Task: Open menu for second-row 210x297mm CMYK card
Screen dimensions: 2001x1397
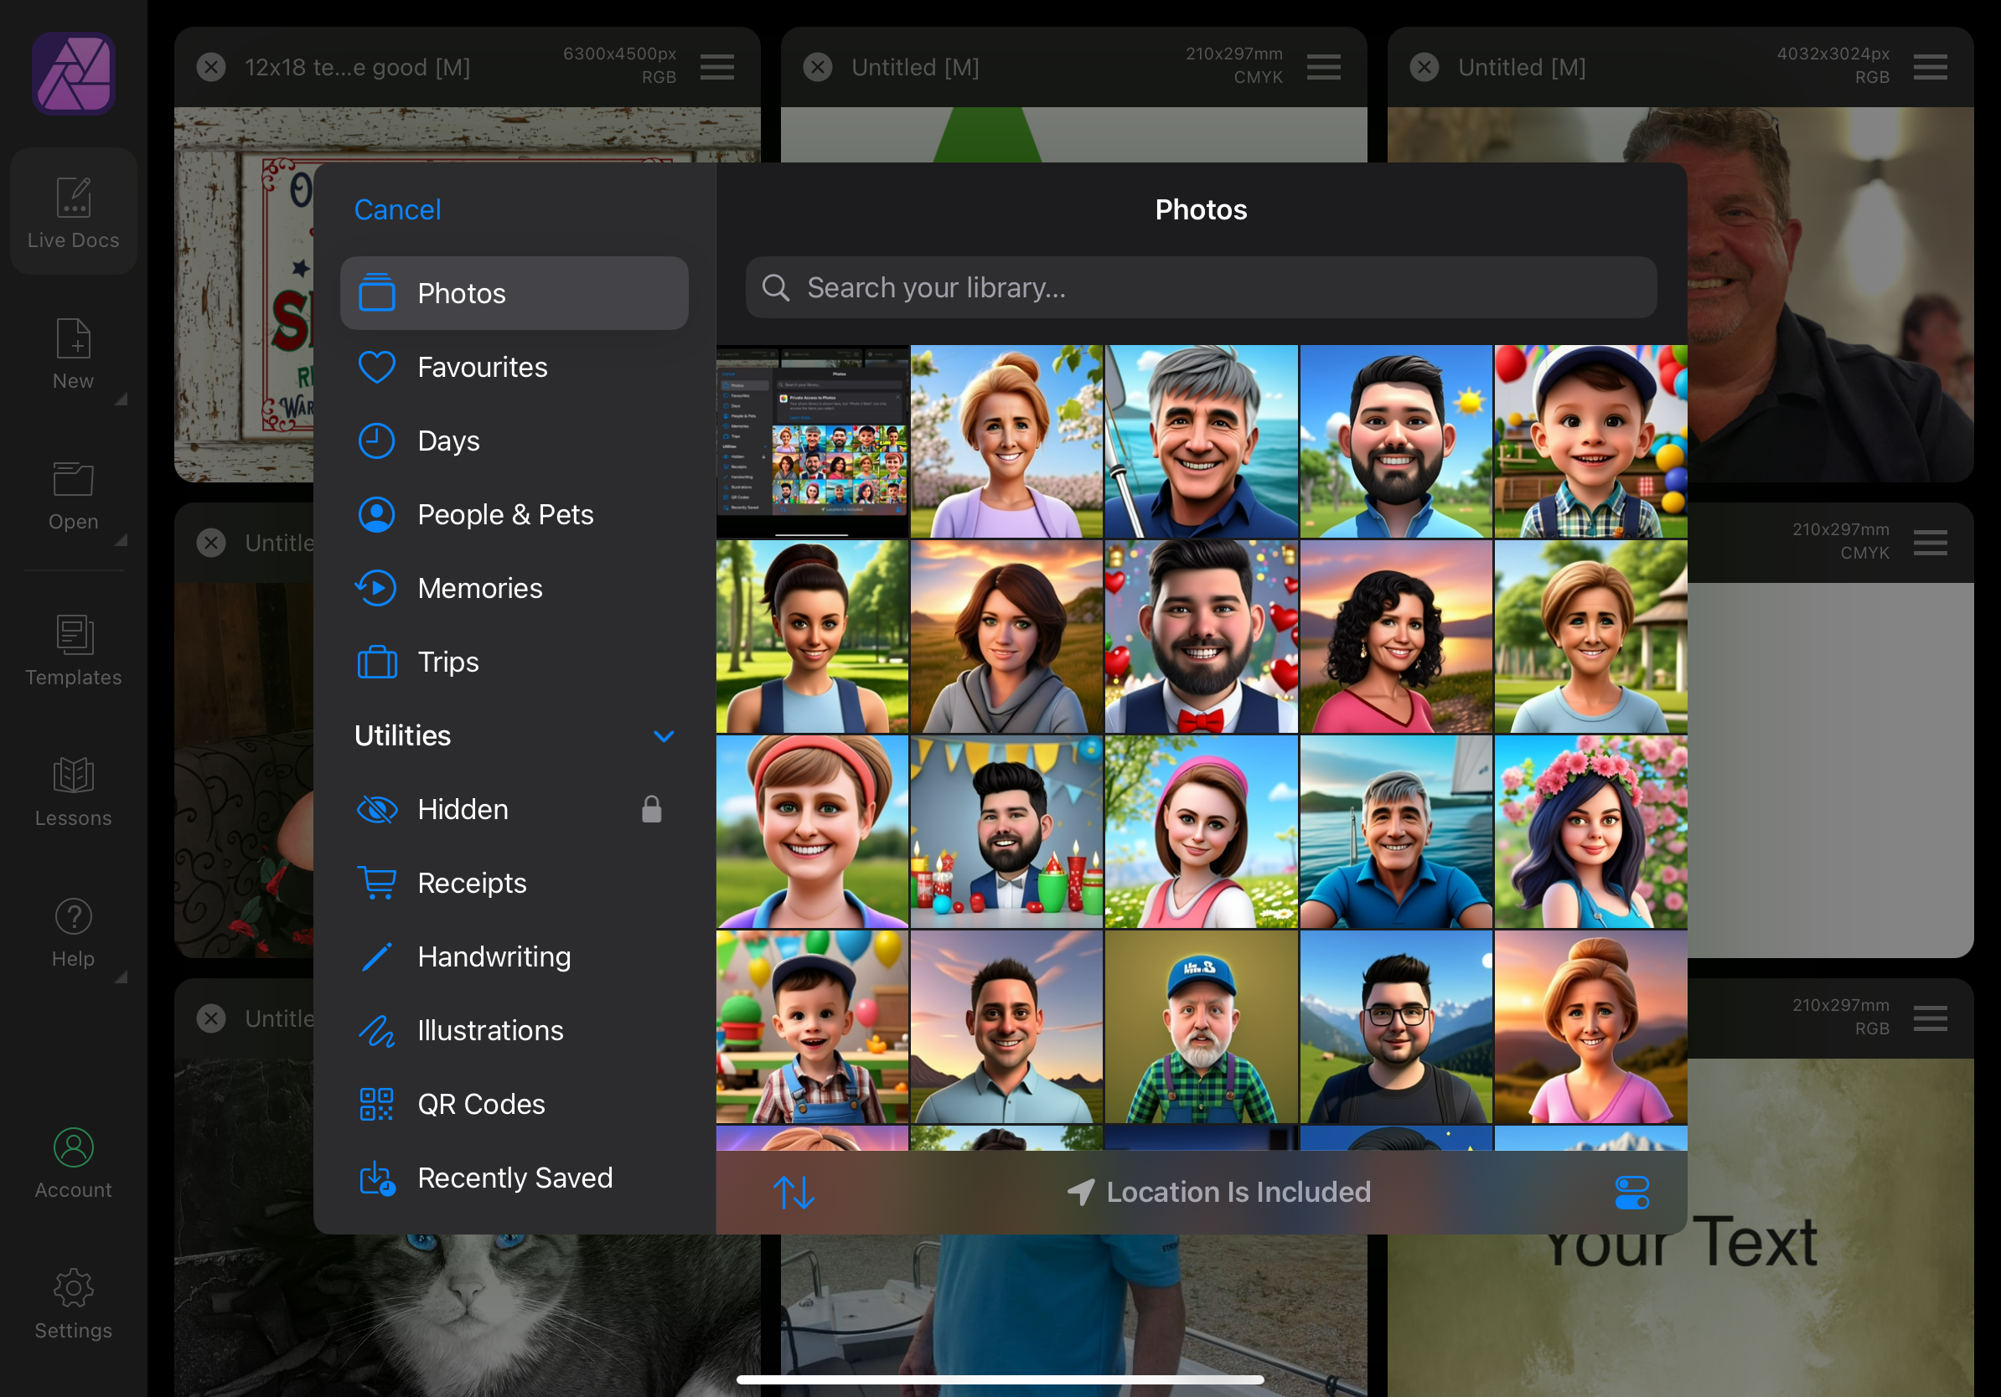Action: click(1931, 543)
